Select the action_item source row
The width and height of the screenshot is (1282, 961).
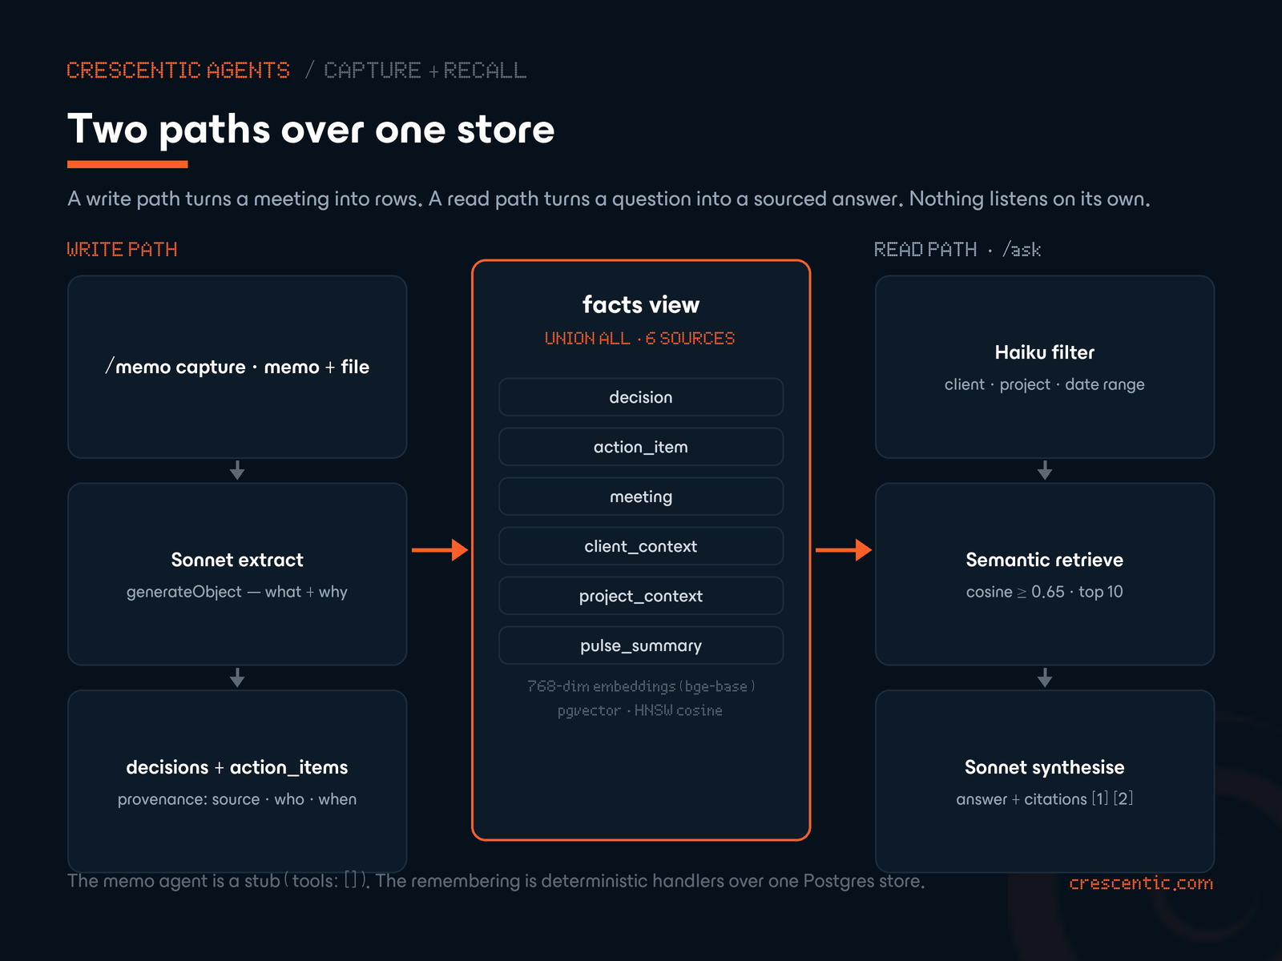[641, 447]
